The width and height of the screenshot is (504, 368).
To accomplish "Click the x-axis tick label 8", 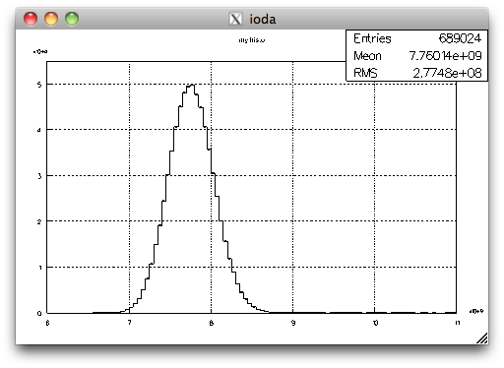I will point(212,323).
